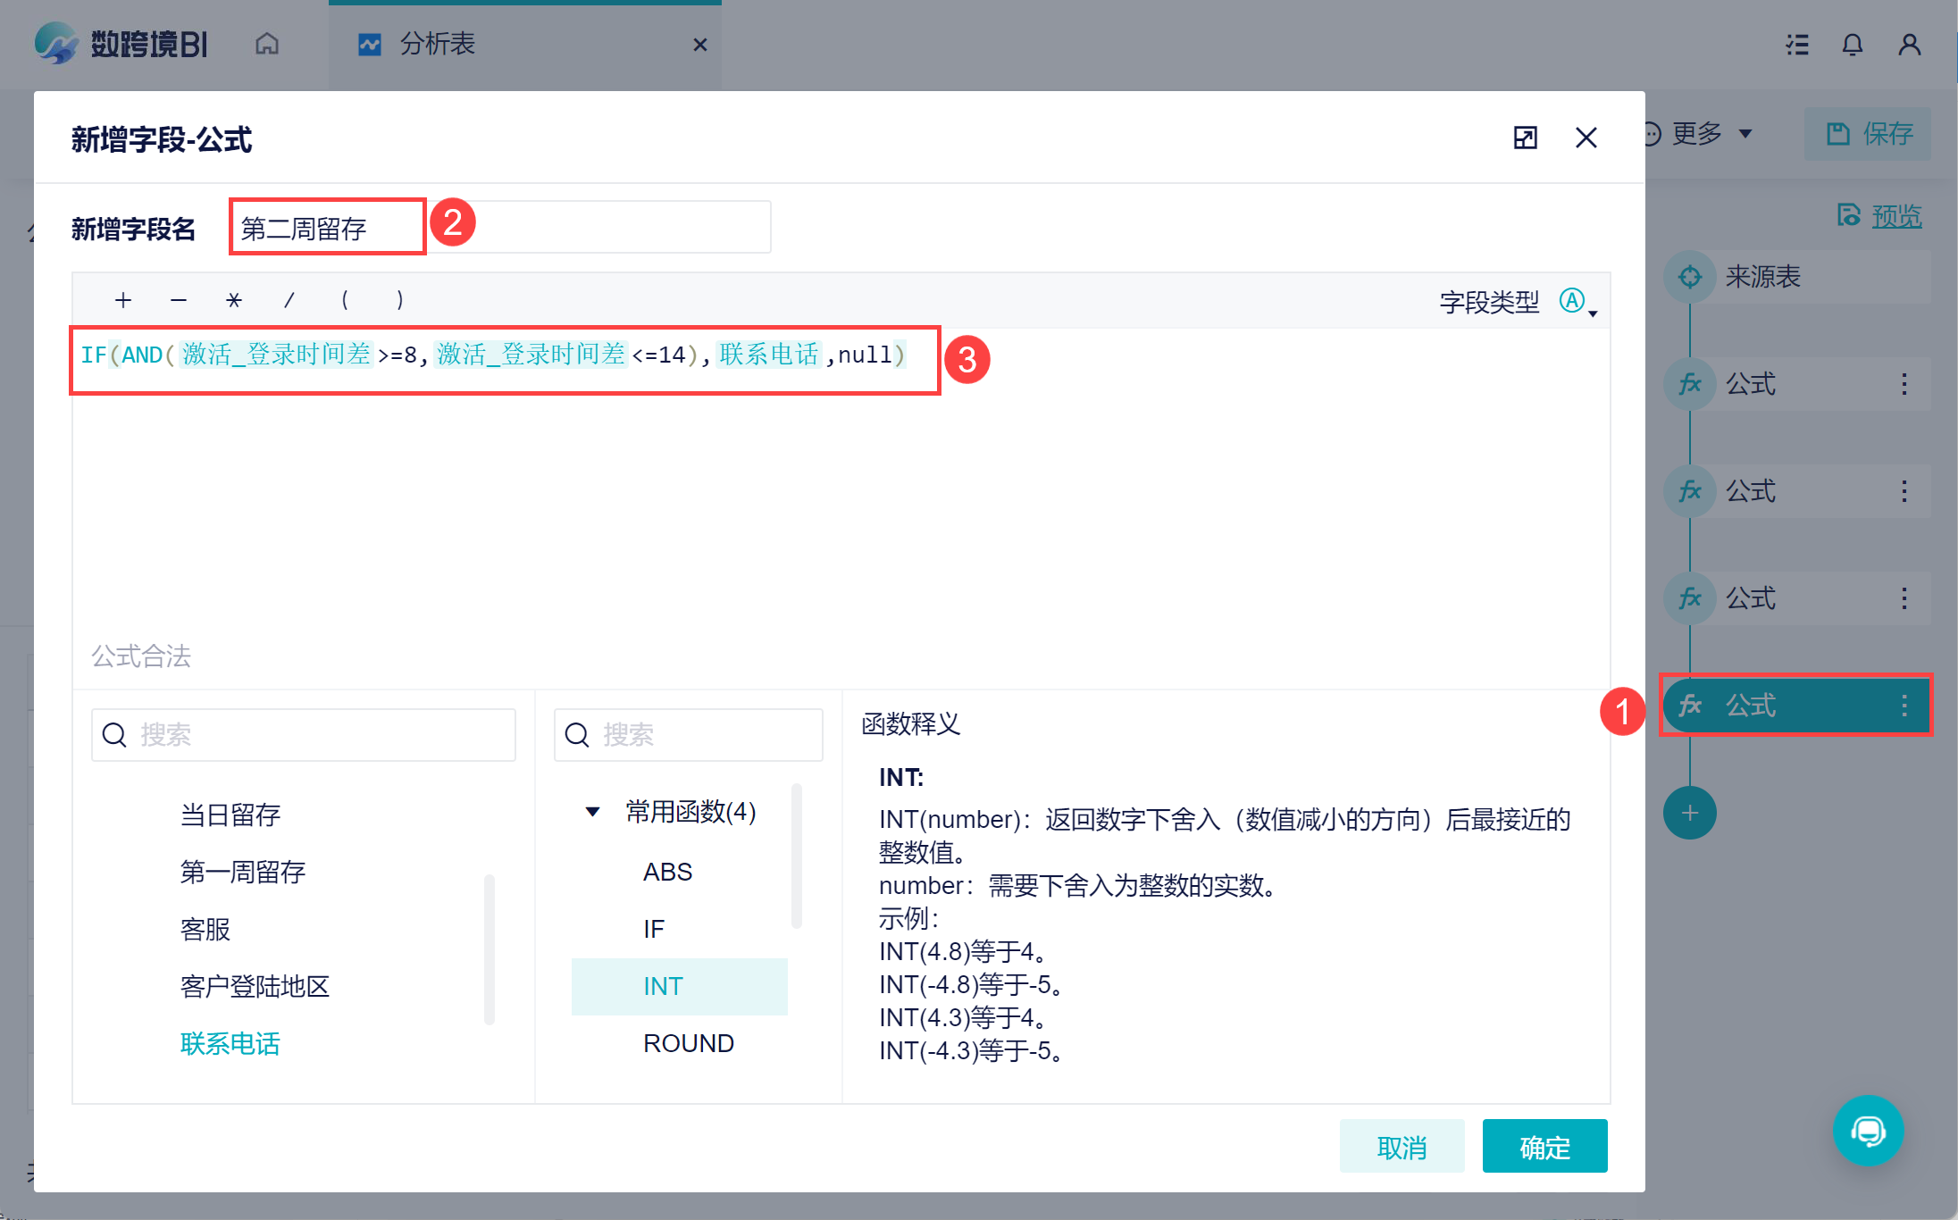
Task: Click the field search input box
Action: [x=304, y=735]
